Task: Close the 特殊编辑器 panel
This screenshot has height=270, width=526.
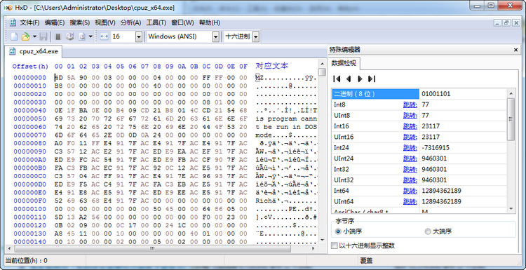Action: tap(515, 50)
